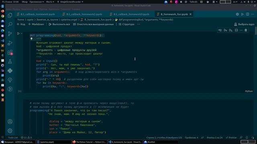
Task: Open the Python extension view
Action: (10, 70)
